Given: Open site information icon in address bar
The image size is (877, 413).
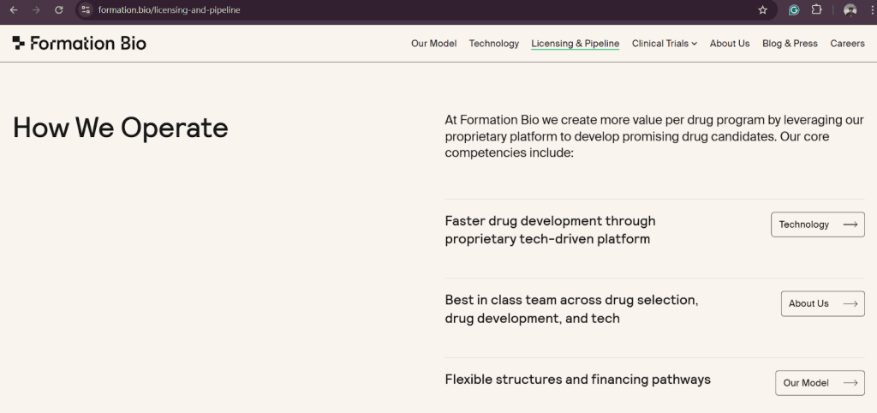Looking at the screenshot, I should [x=86, y=10].
